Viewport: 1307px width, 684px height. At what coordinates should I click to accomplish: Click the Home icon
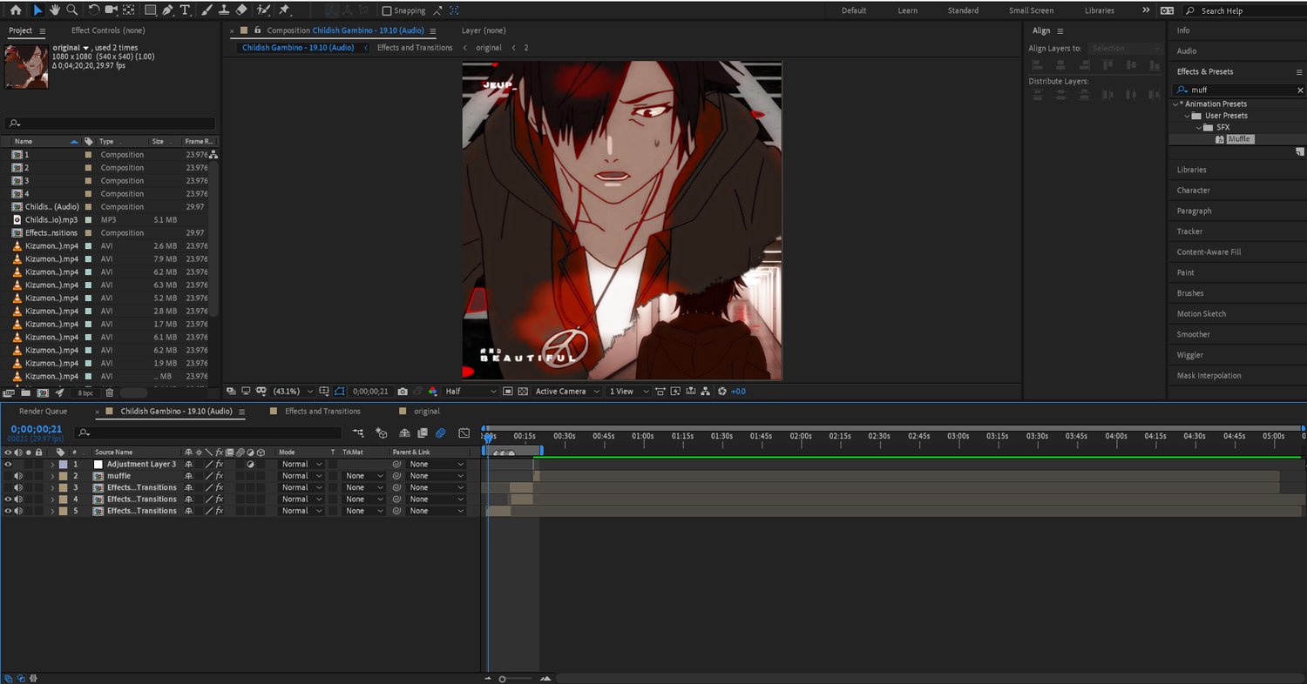pyautogui.click(x=15, y=10)
